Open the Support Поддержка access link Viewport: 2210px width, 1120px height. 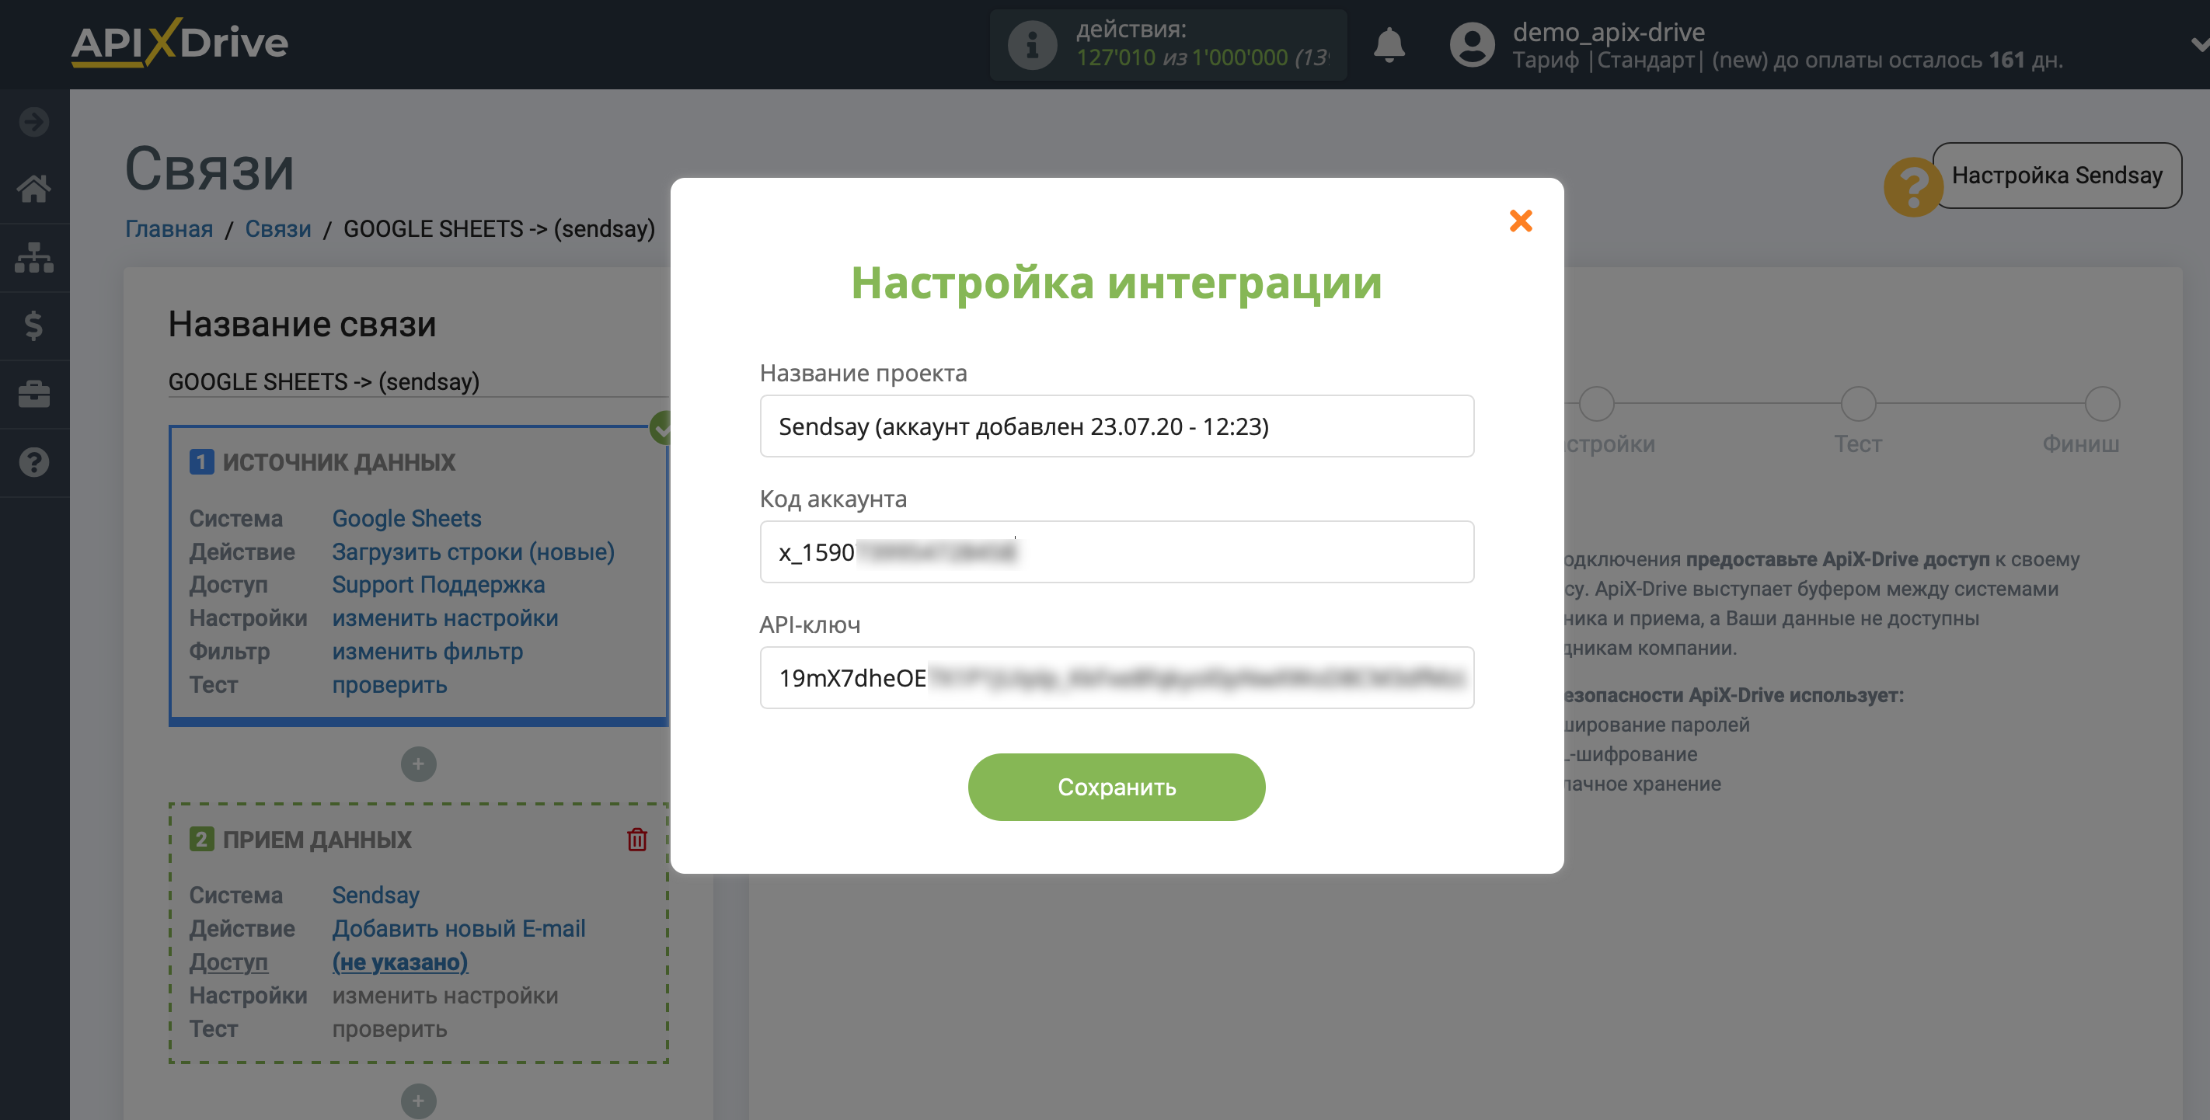438,585
